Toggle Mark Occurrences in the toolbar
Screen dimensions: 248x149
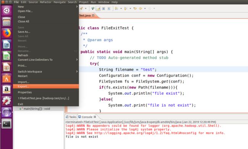coord(98,8)
